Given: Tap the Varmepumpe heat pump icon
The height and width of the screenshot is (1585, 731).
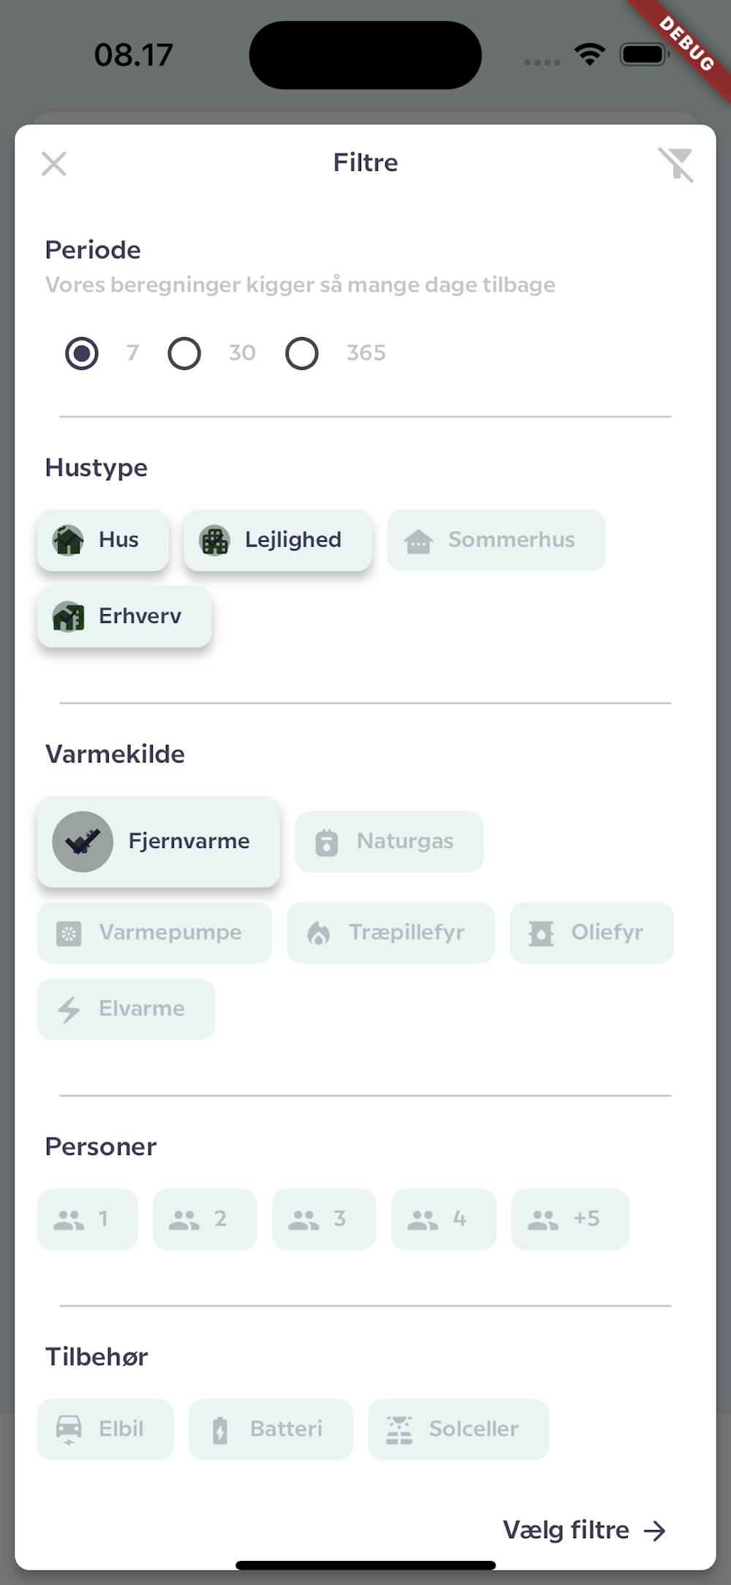Looking at the screenshot, I should (x=69, y=934).
